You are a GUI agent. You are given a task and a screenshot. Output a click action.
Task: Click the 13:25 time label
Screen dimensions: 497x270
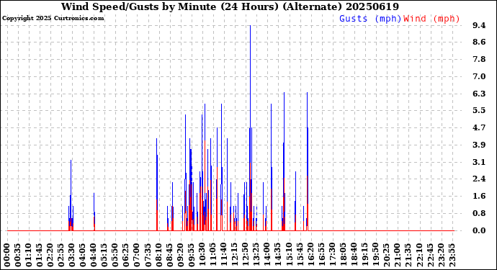pos(256,256)
